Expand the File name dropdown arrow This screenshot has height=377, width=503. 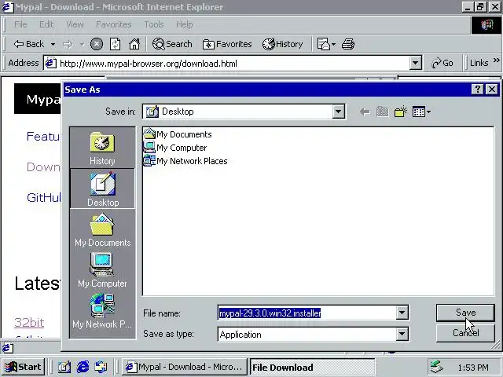(402, 313)
